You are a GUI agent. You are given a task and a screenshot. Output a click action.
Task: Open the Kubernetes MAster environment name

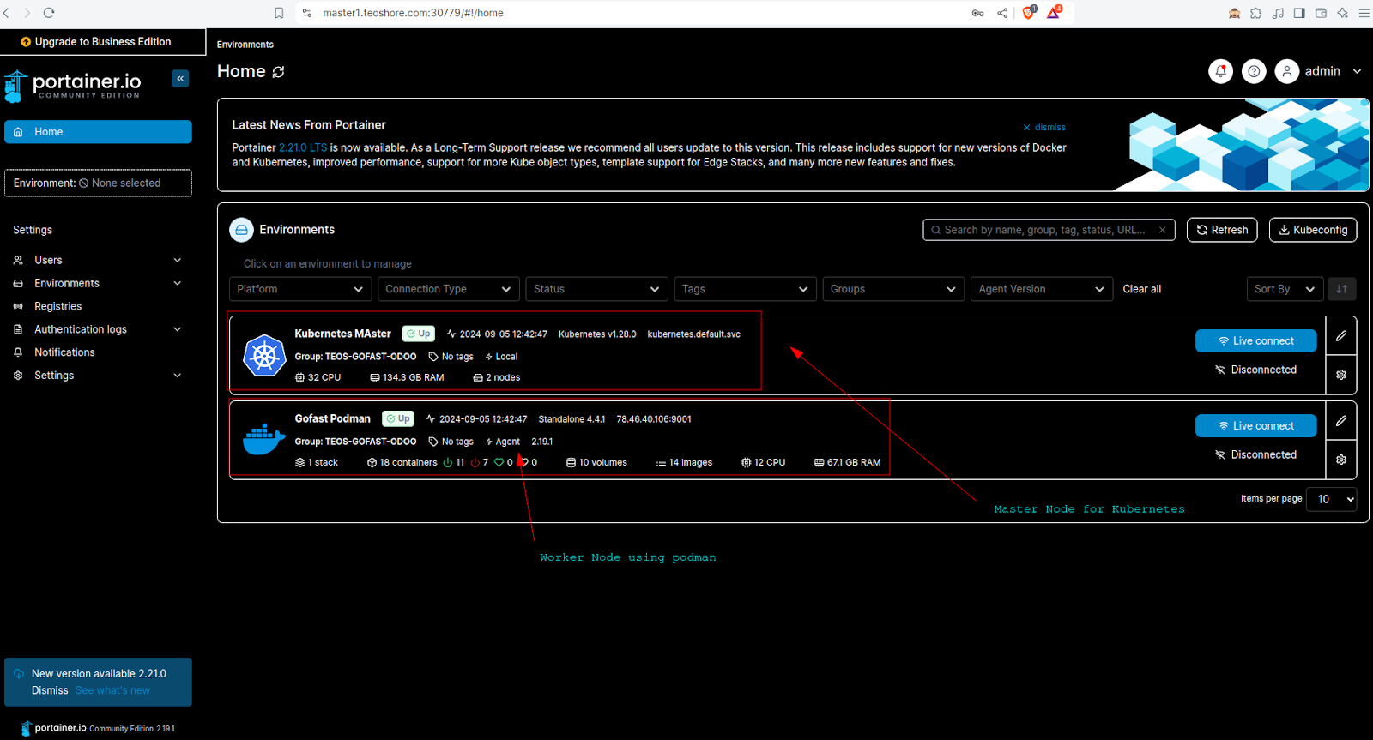[x=342, y=334]
